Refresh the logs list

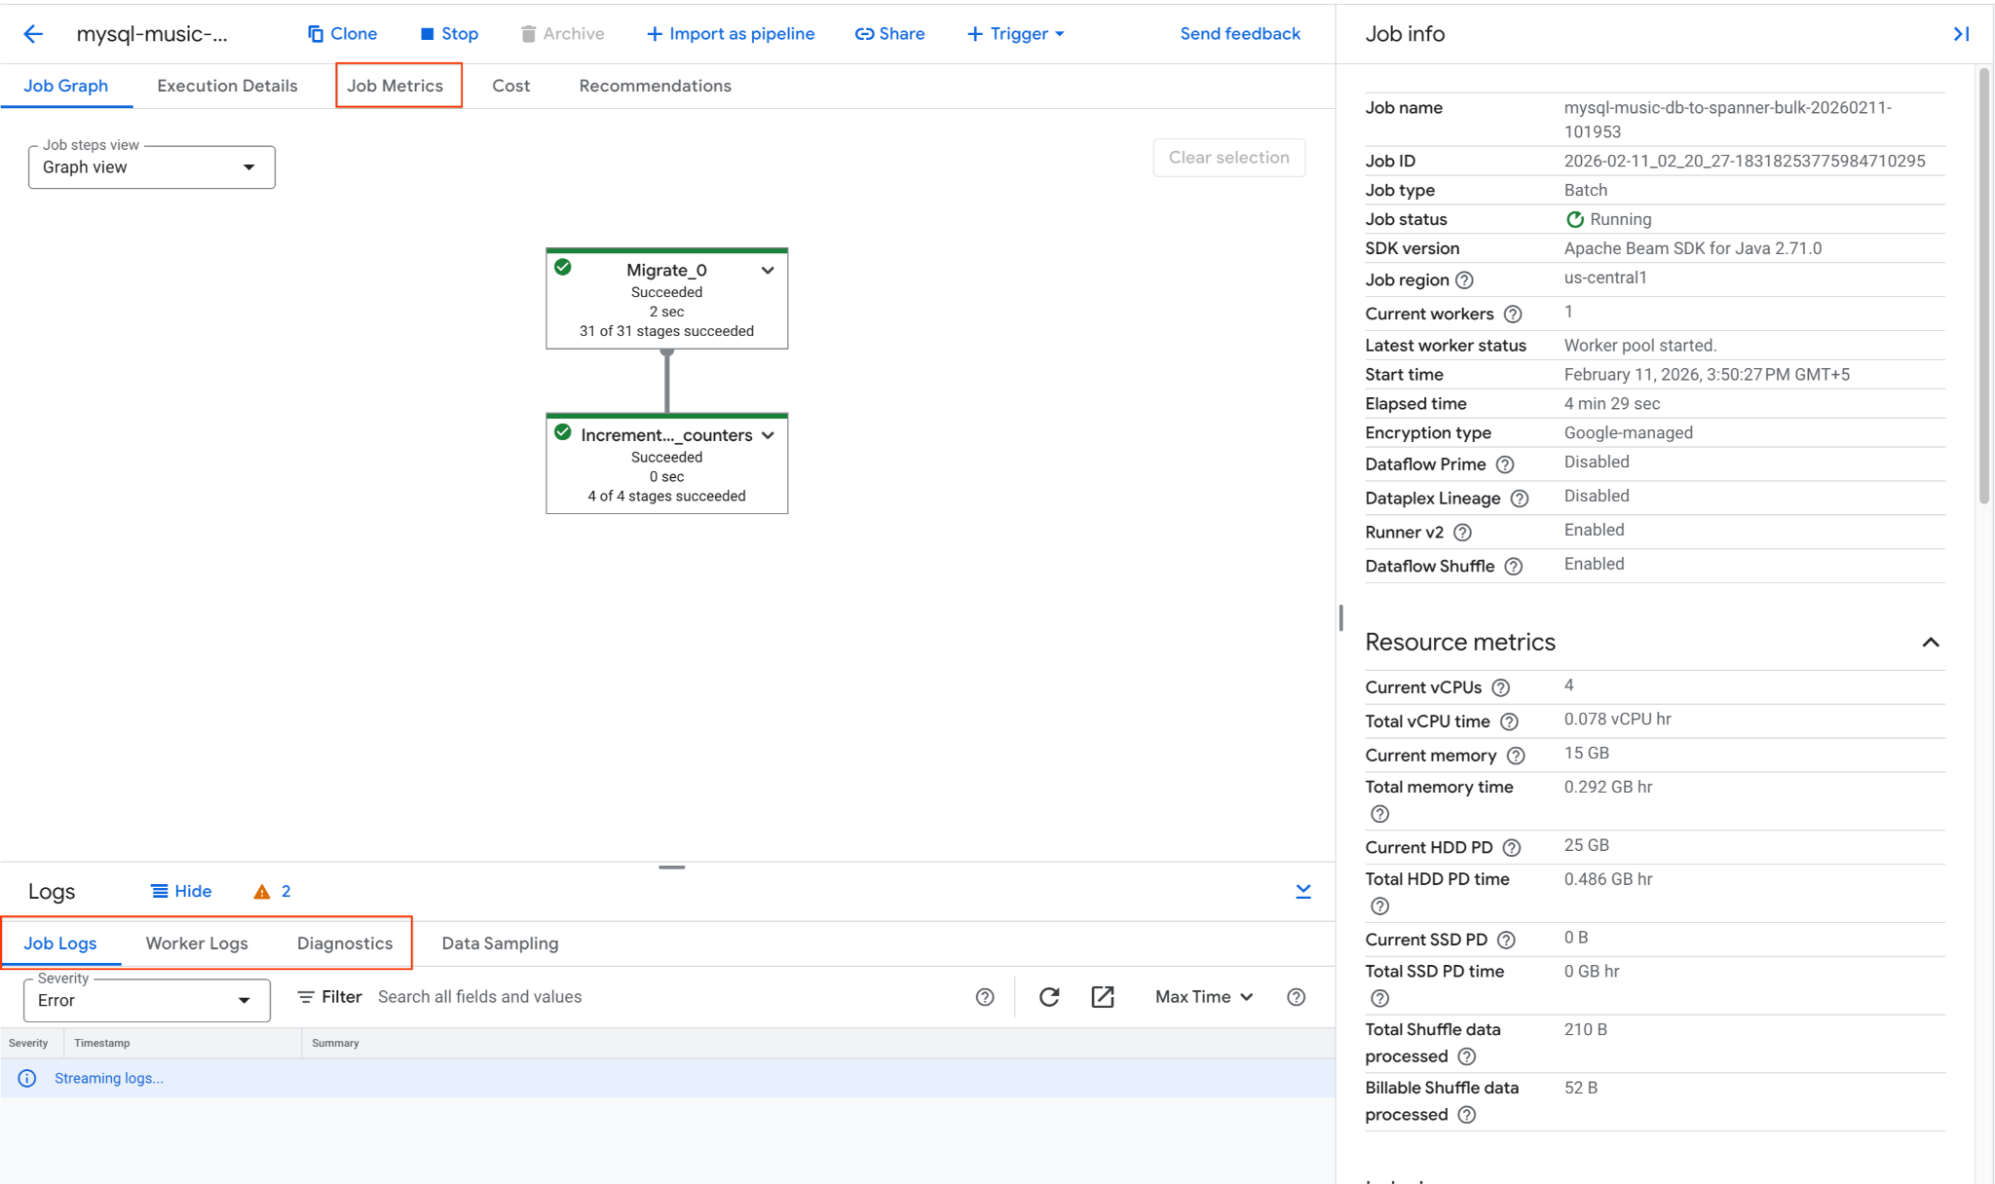tap(1049, 997)
